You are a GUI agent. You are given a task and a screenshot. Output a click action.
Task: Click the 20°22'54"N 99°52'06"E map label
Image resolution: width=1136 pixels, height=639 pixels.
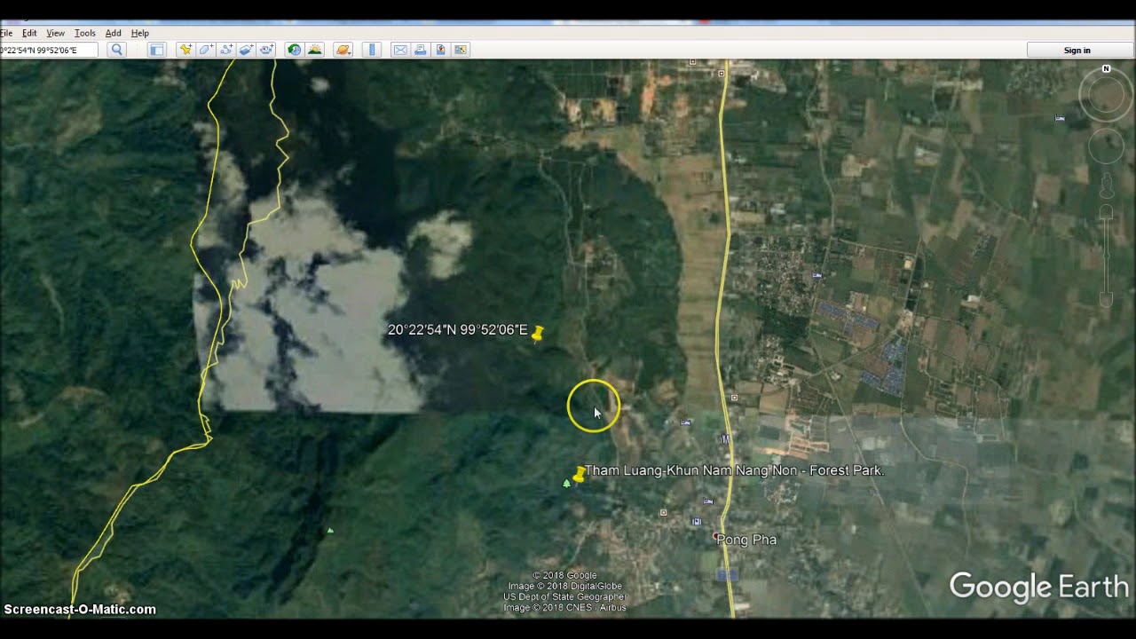(458, 329)
